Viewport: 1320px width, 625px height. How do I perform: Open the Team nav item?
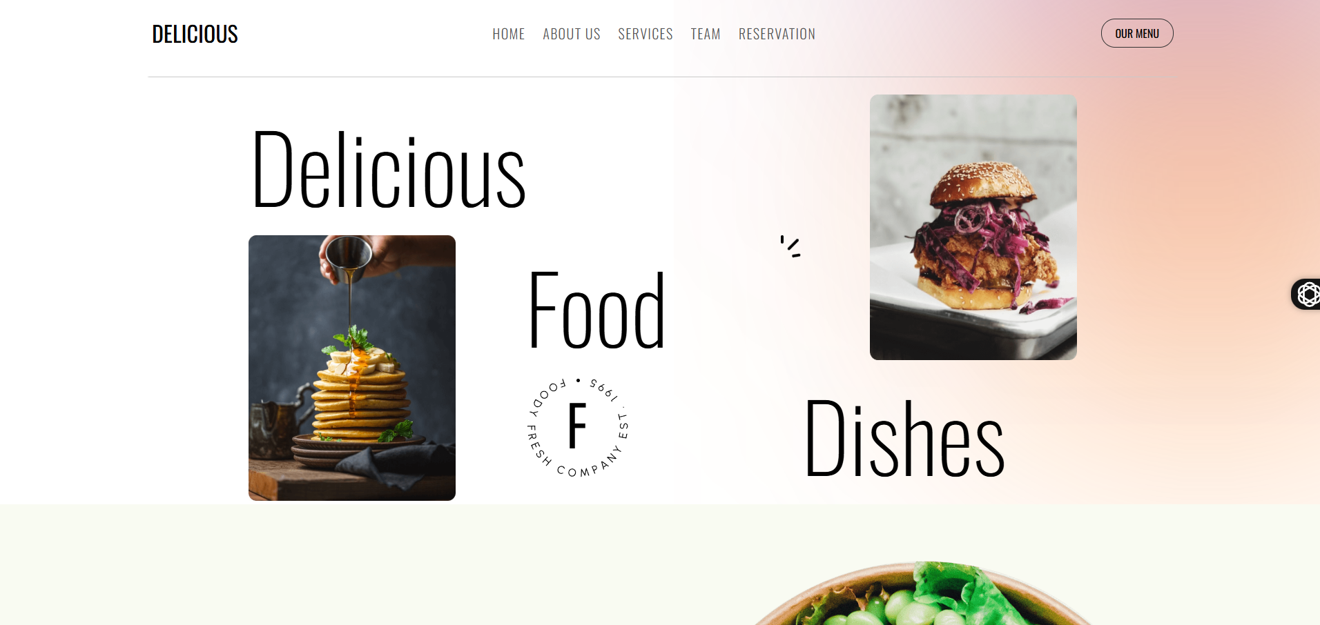pyautogui.click(x=706, y=34)
